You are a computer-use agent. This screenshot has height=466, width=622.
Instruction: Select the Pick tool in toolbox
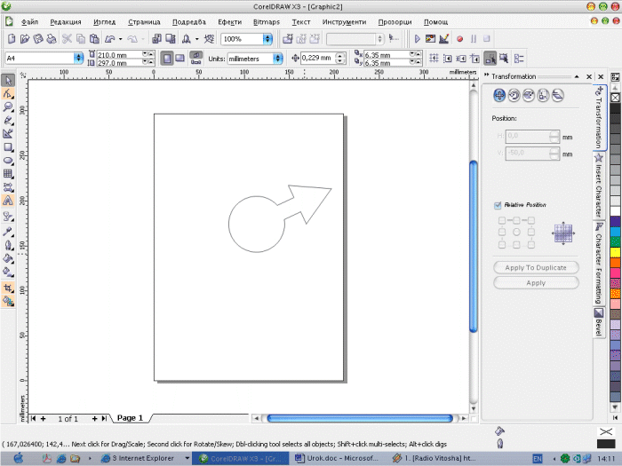coord(8,81)
